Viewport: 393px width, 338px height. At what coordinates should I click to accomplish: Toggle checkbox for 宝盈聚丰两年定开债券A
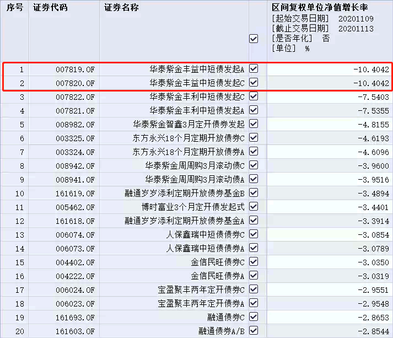(x=254, y=303)
